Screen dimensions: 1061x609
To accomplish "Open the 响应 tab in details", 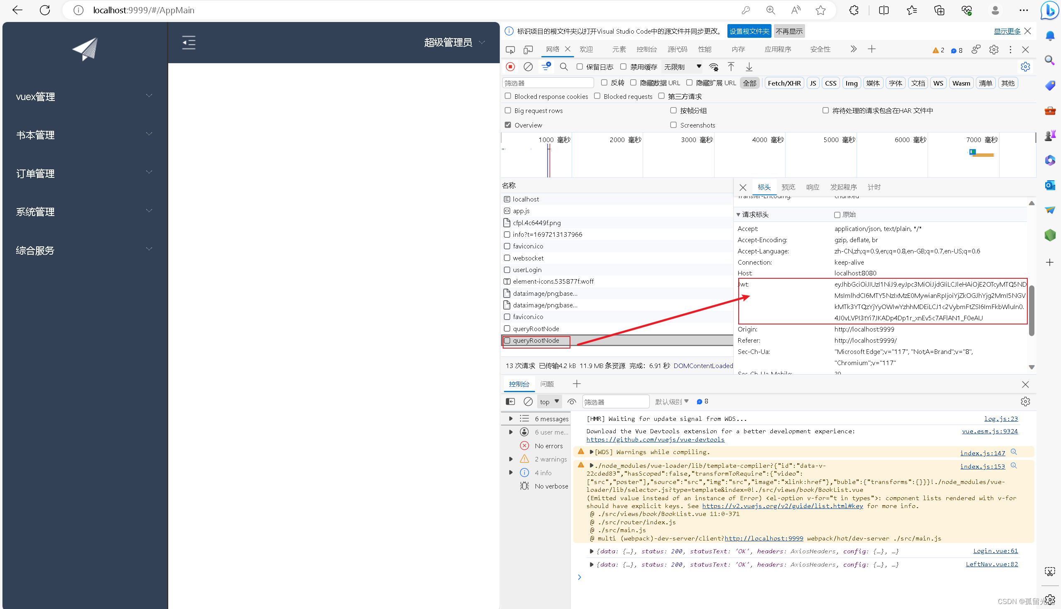I will click(x=813, y=187).
